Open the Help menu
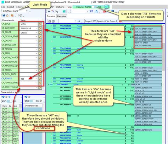 (x=69, y=7)
